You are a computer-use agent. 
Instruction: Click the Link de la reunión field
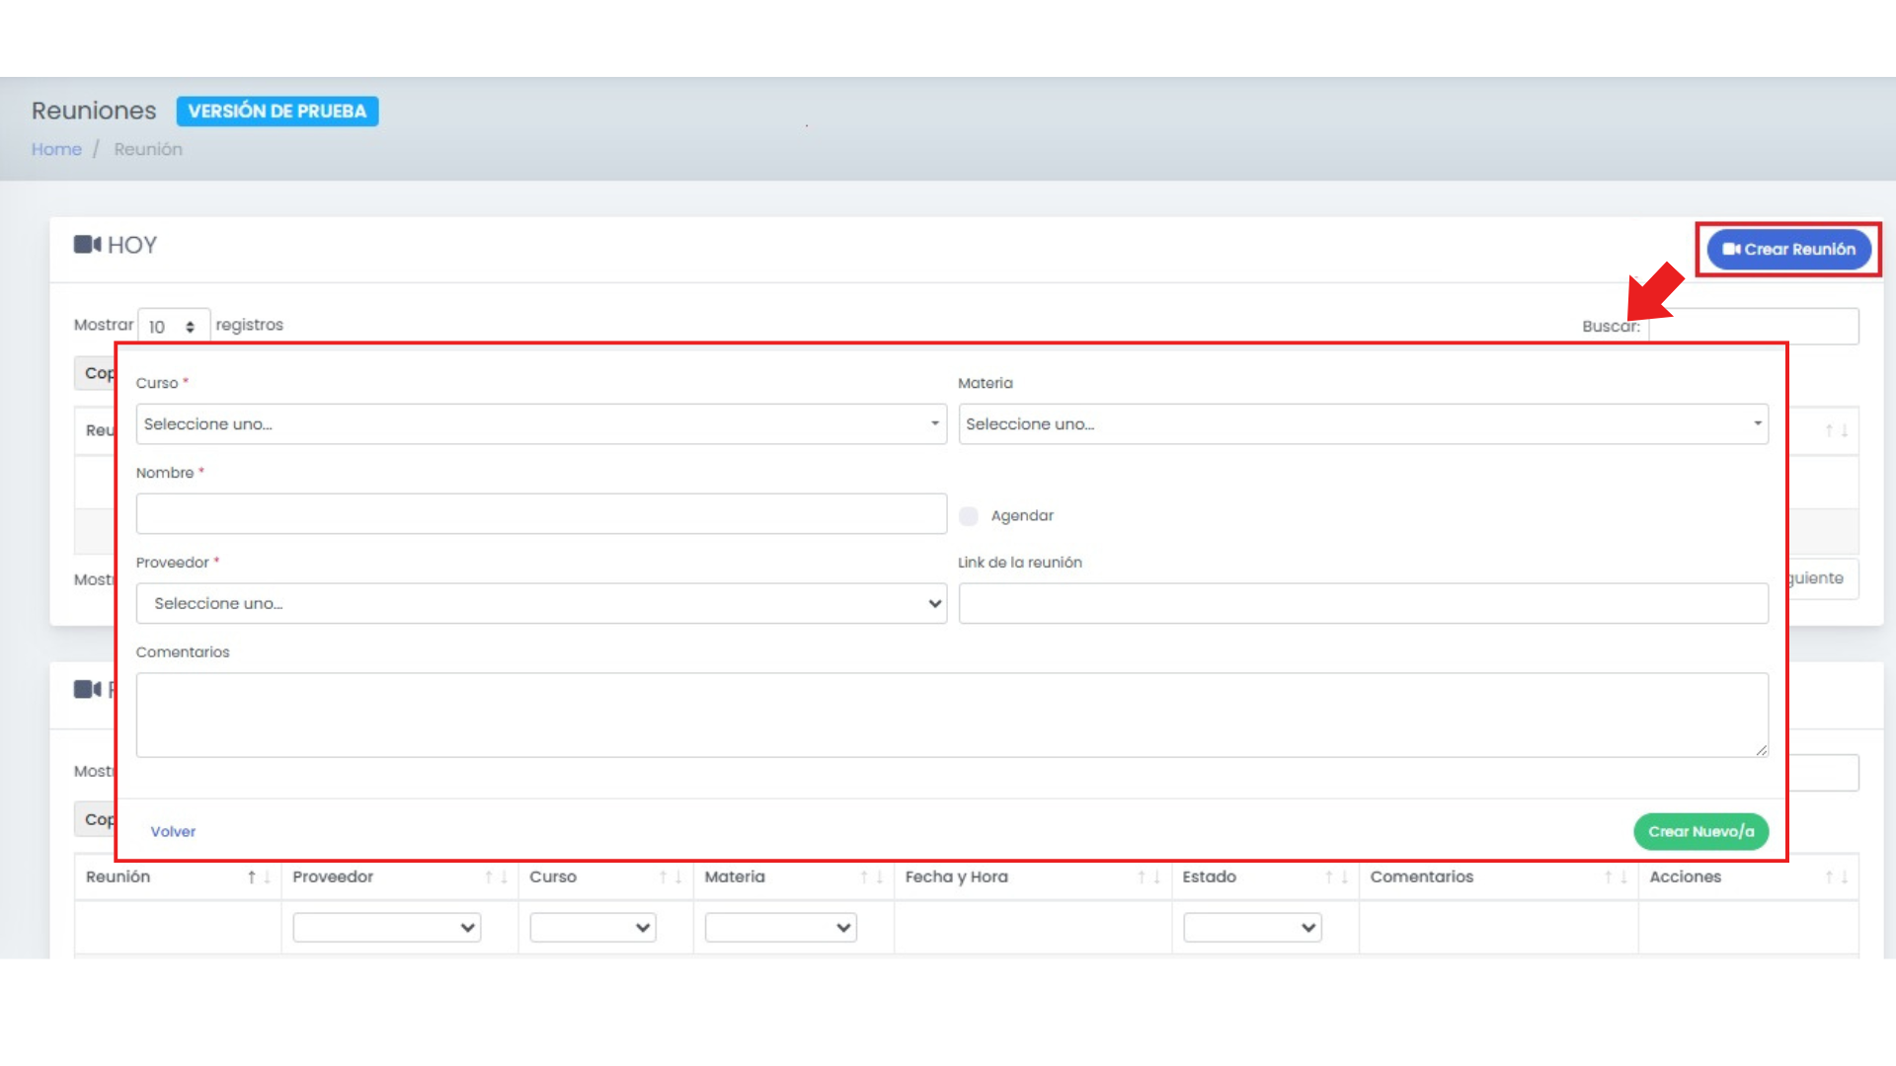pos(1363,604)
